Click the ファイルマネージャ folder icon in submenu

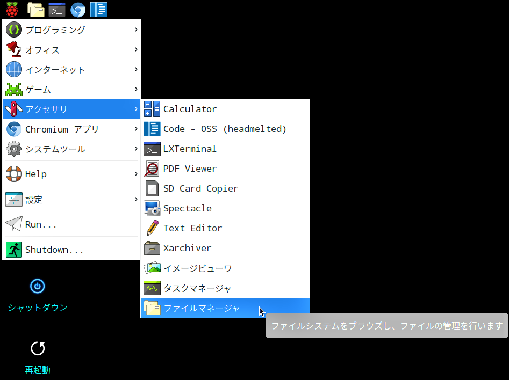[152, 308]
